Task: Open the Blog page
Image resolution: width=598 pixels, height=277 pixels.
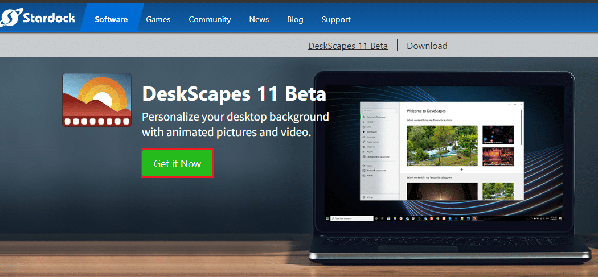Action: 295,19
